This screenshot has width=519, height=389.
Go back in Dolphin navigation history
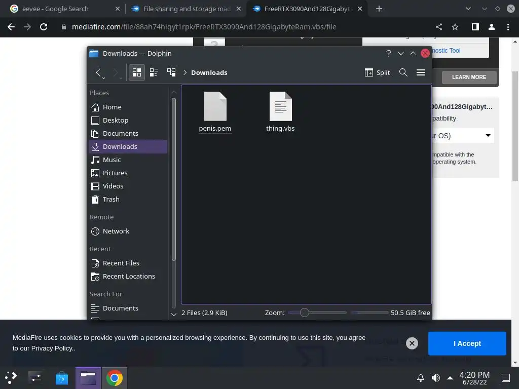(x=98, y=72)
